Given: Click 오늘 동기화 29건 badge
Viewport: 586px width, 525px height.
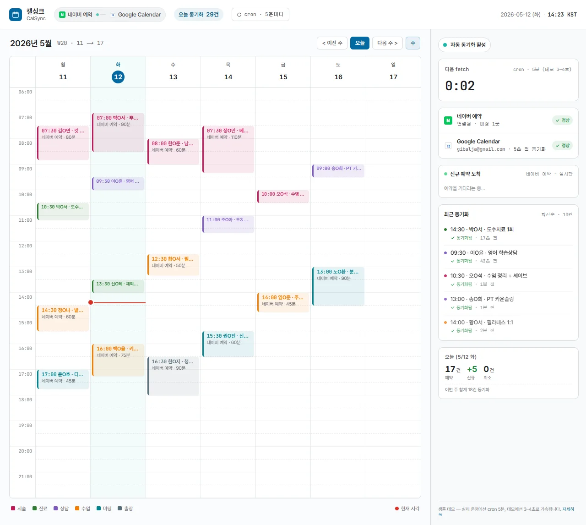Looking at the screenshot, I should tap(199, 15).
